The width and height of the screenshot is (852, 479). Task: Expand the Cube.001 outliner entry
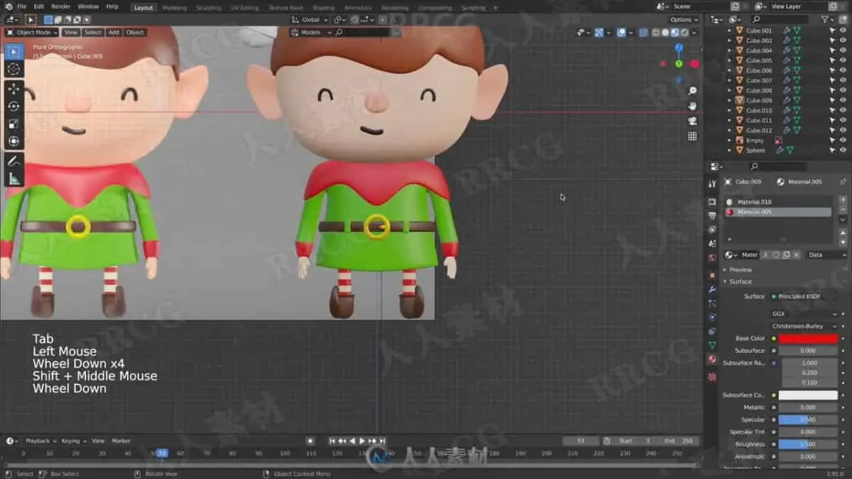pyautogui.click(x=729, y=31)
